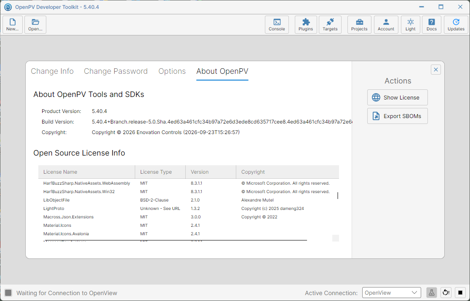Click the flask icon in status bar
470x301 pixels.
tap(431, 293)
